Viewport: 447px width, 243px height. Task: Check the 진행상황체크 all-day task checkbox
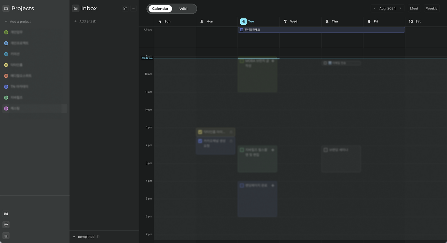(241, 30)
